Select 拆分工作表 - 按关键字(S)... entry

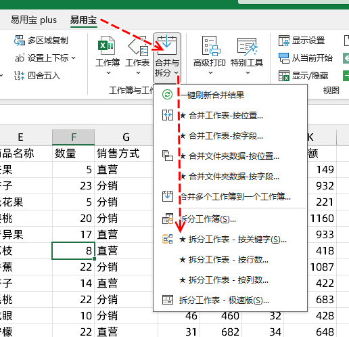[x=230, y=240]
